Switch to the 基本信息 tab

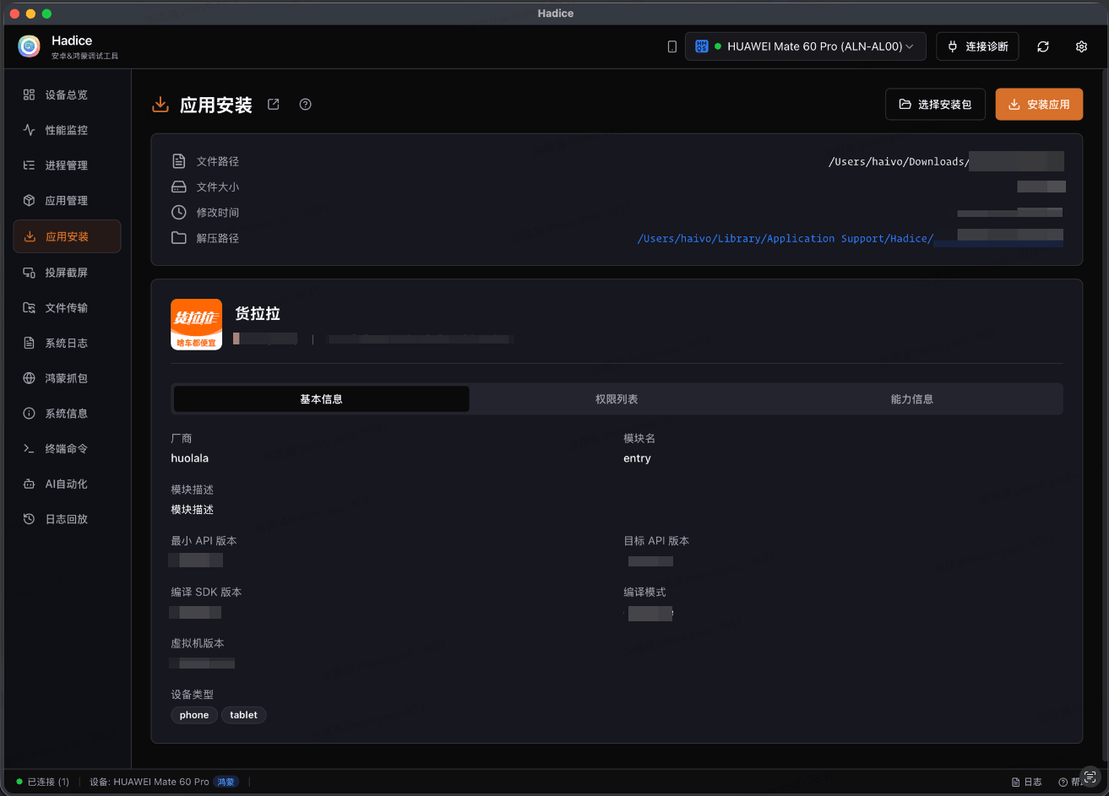(x=321, y=399)
